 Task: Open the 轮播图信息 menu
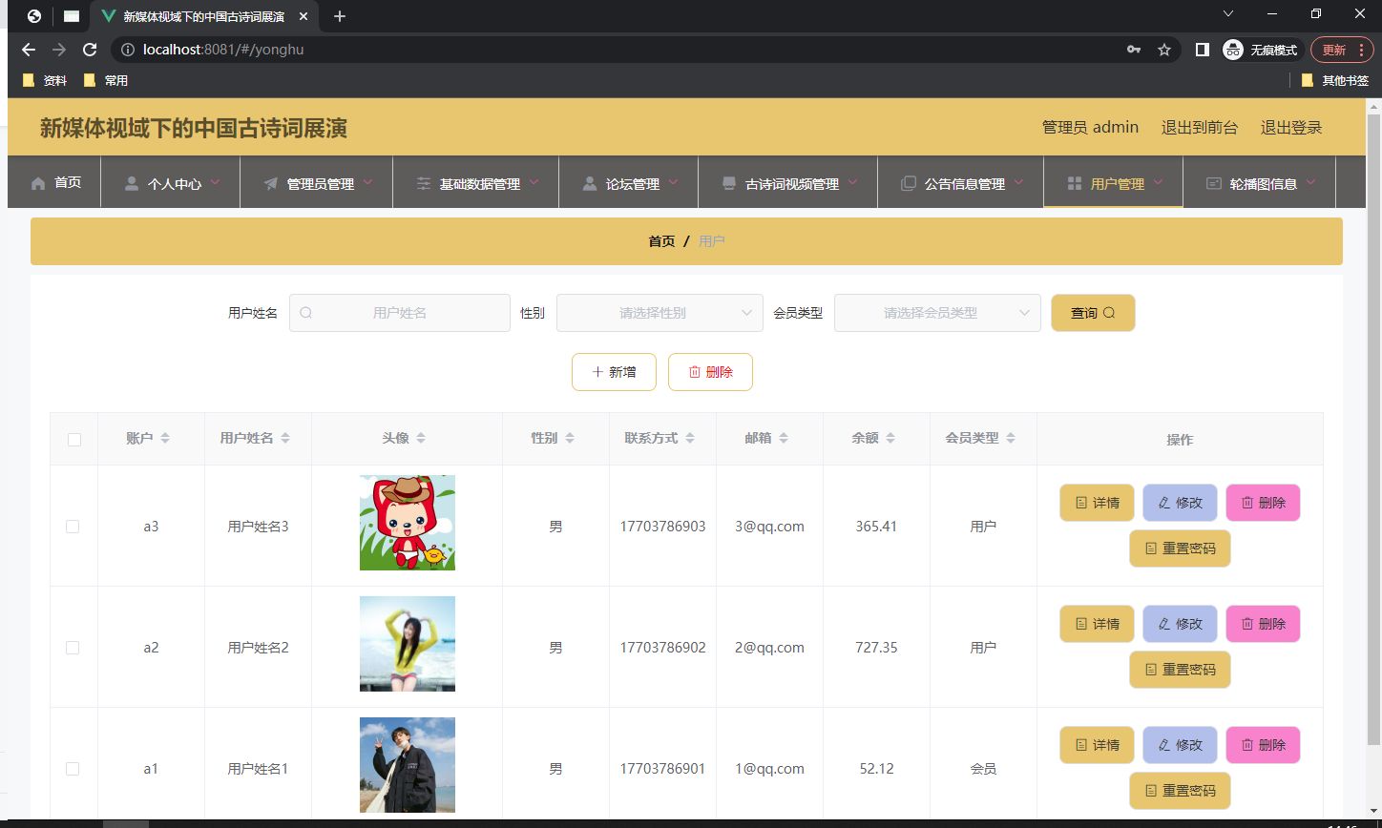(x=1258, y=182)
